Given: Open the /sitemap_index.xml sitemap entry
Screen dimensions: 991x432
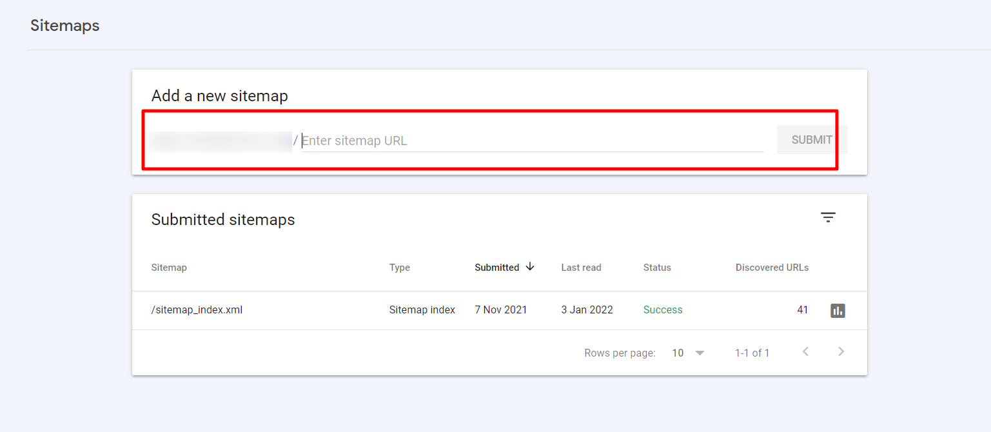Looking at the screenshot, I should (197, 310).
